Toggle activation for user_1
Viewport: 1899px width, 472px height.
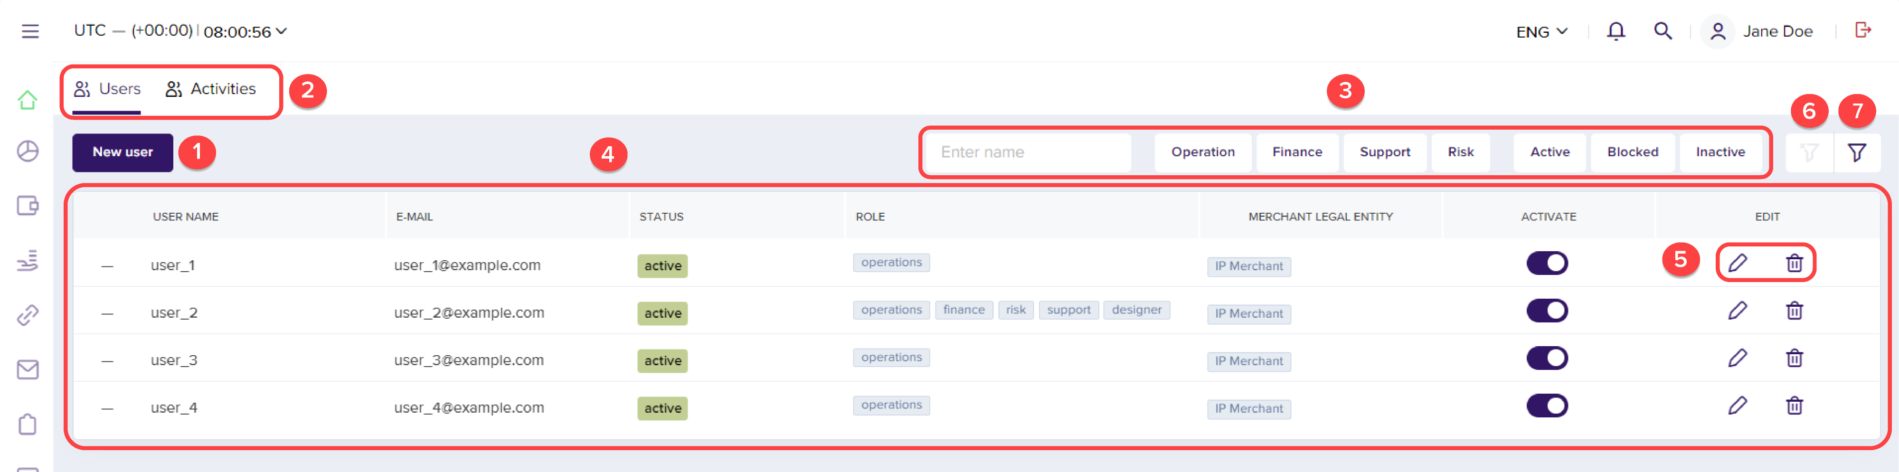(1547, 263)
